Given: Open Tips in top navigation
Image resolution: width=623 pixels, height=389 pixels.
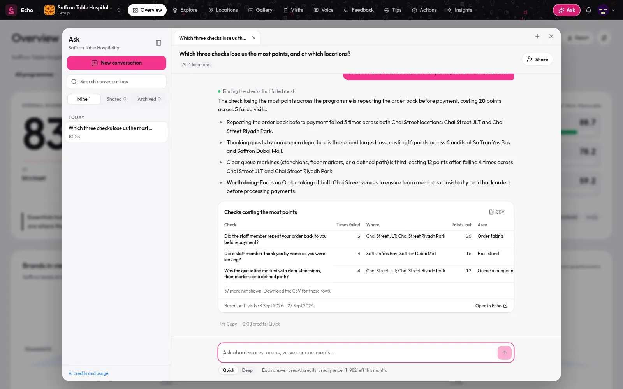Looking at the screenshot, I should click(393, 10).
